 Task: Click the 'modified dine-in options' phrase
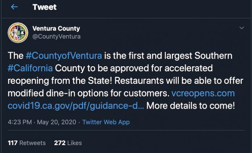tap(58, 93)
